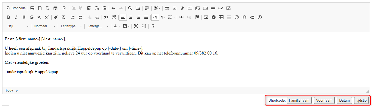Switch to Broncode source view
This screenshot has height=106, width=372.
16,8
